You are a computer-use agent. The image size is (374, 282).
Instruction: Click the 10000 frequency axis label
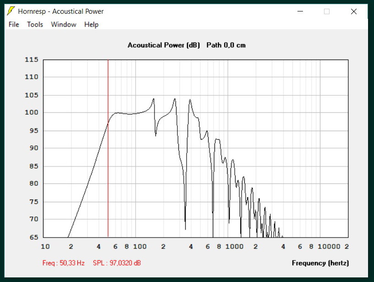coord(329,246)
